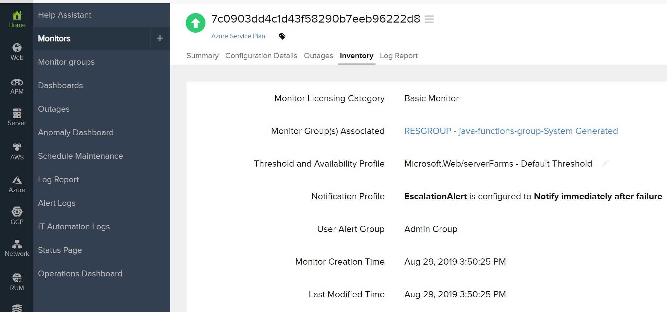This screenshot has height=312, width=667.
Task: Open the Server section icon
Action: pyautogui.click(x=17, y=118)
